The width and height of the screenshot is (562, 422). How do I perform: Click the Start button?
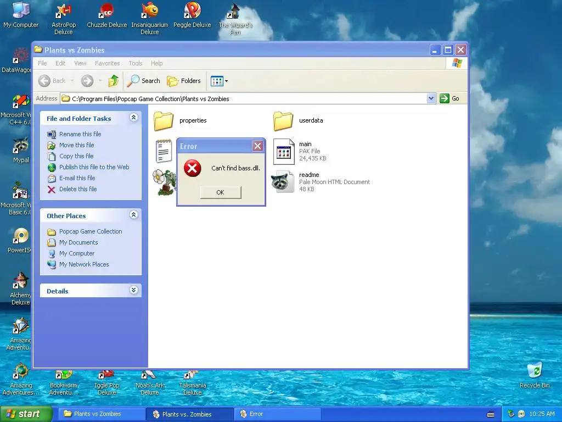point(26,414)
